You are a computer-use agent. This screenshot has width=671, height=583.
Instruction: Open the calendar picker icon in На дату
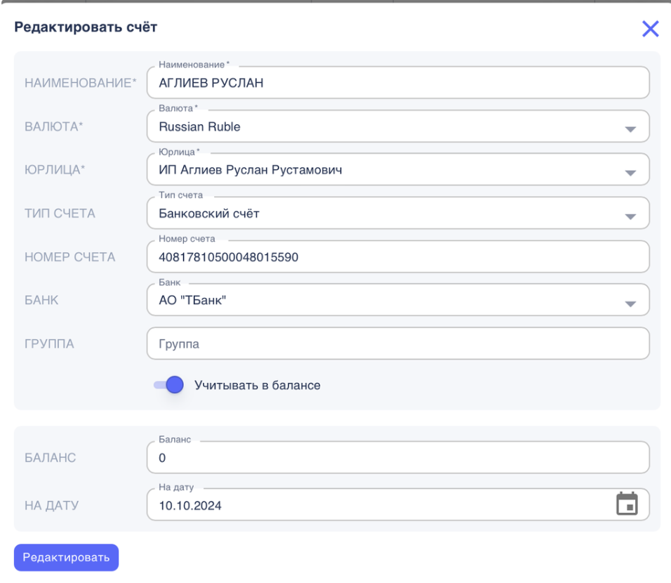pyautogui.click(x=626, y=504)
